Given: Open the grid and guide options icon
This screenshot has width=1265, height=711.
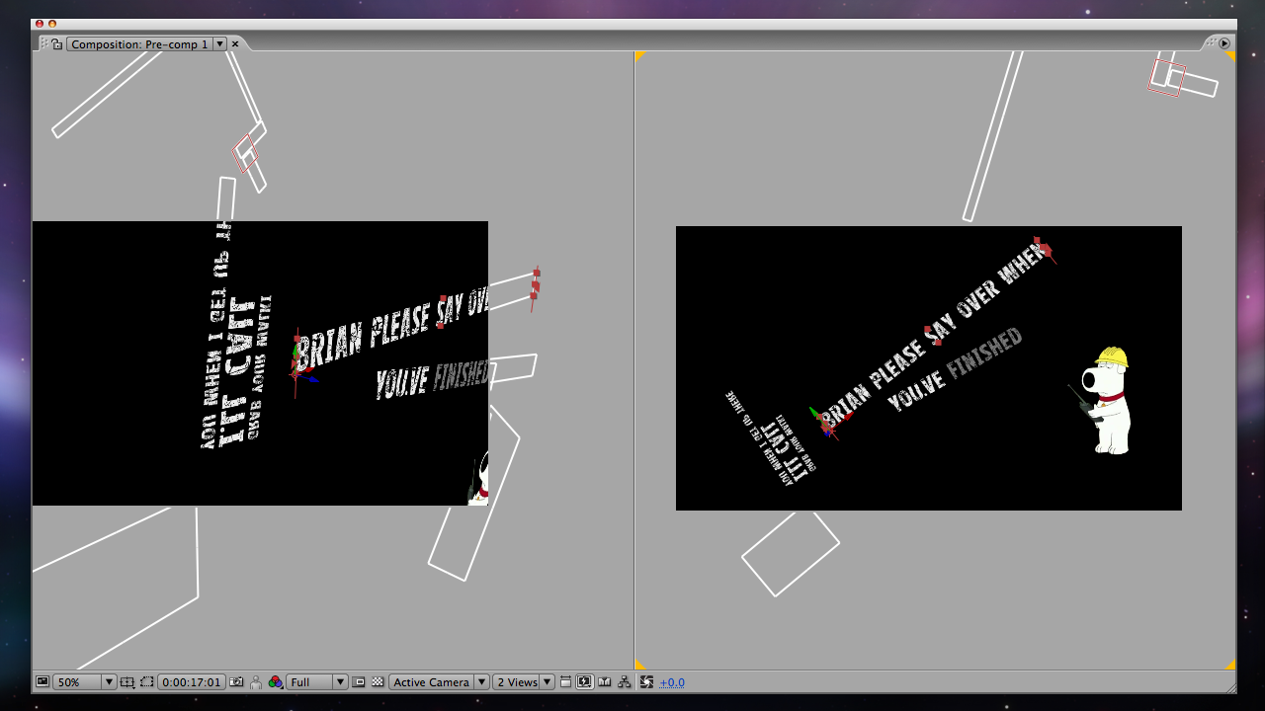Looking at the screenshot, I should pos(127,682).
